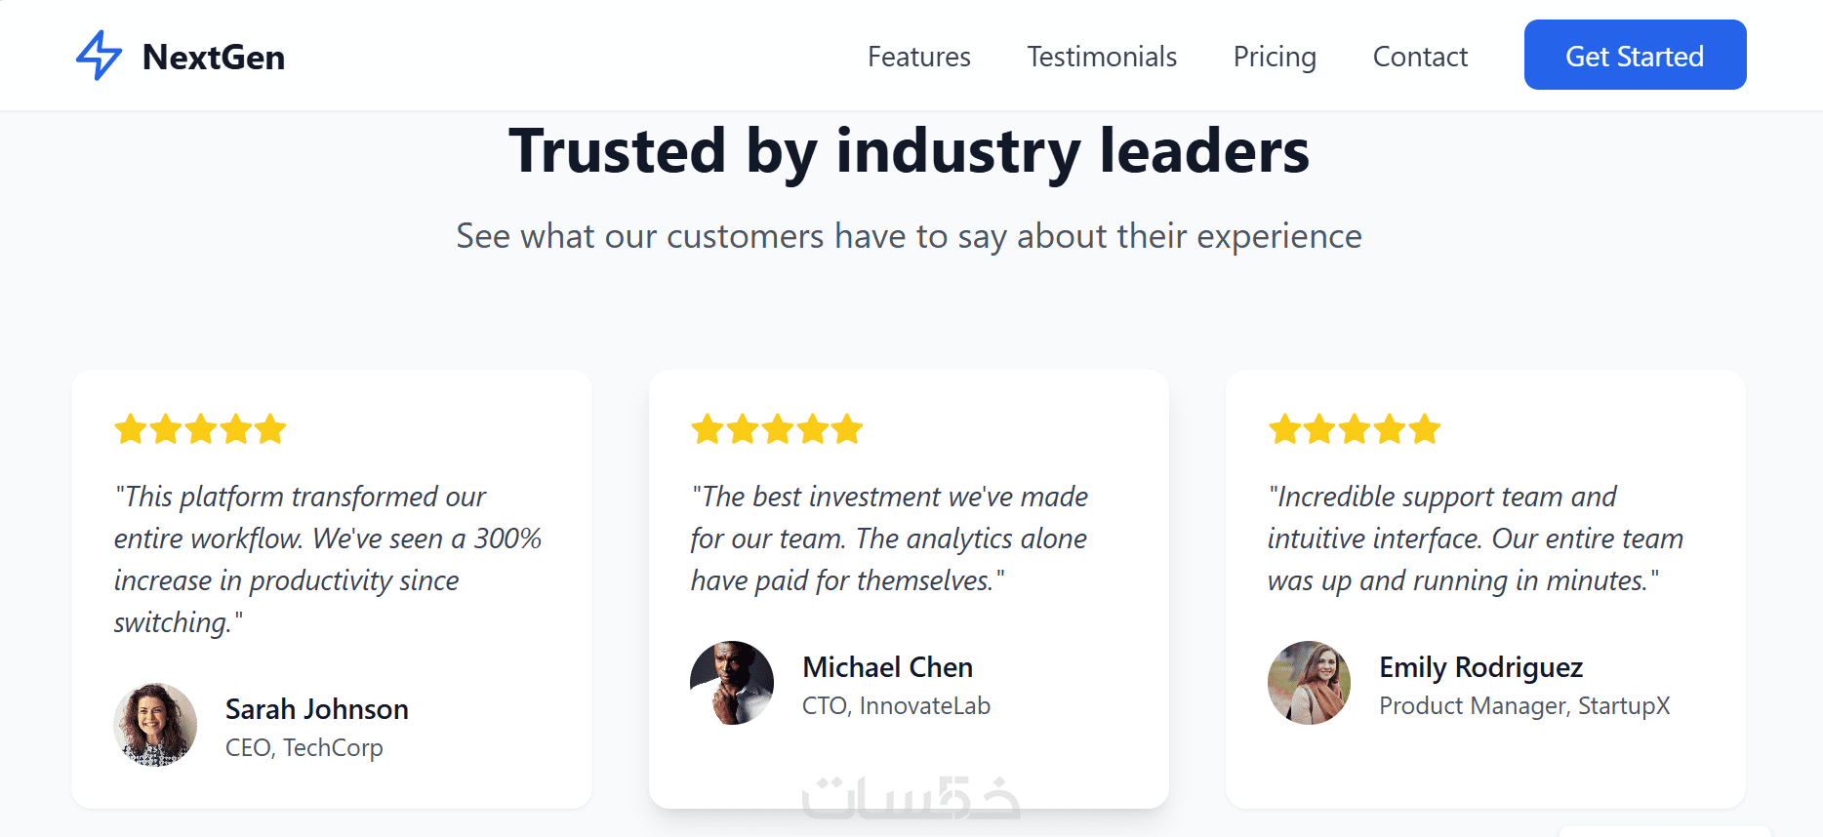Navigate to the Contact link
The height and width of the screenshot is (837, 1823).
pyautogui.click(x=1420, y=57)
